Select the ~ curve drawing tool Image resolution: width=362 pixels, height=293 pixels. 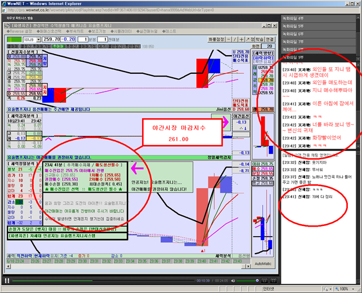click(x=228, y=39)
